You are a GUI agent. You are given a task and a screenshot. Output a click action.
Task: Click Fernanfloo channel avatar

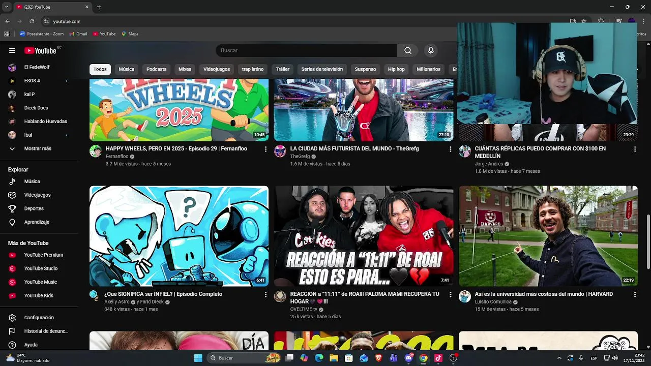point(96,151)
